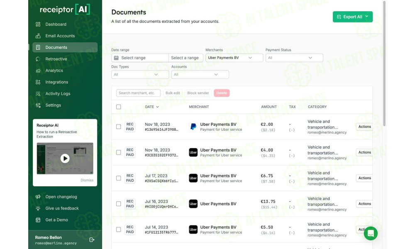The height and width of the screenshot is (249, 415).
Task: Sort by the DATE column header arrow
Action: 157,107
